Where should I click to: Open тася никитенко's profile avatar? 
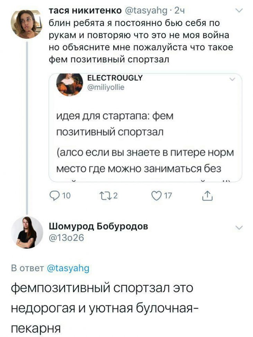click(26, 23)
